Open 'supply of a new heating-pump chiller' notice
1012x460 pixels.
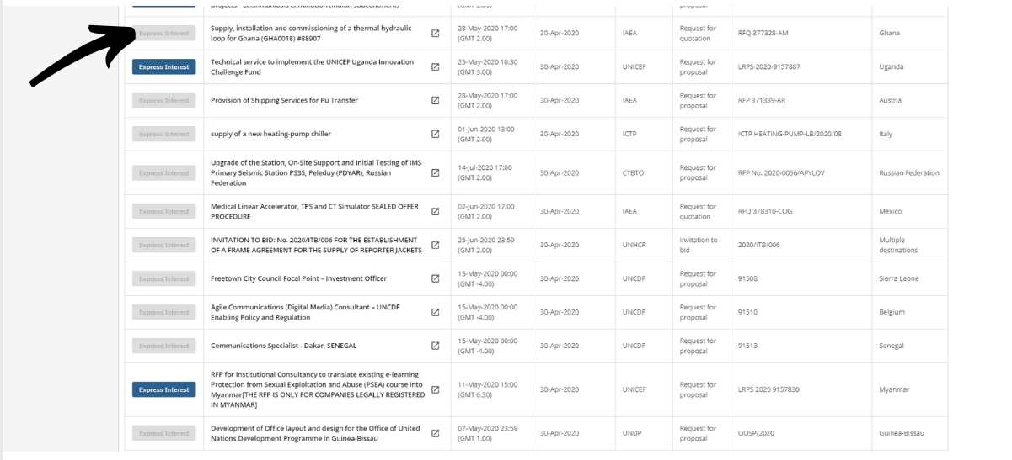(270, 135)
